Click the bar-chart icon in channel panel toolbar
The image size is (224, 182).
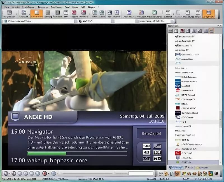[200, 31]
